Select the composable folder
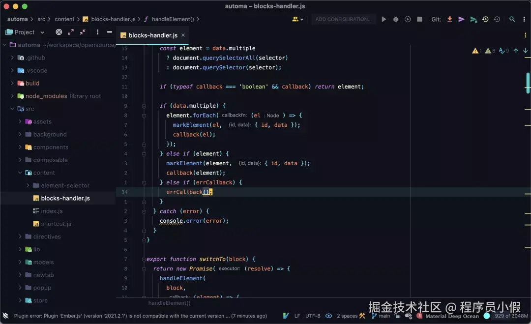The image size is (531, 324). (x=51, y=160)
